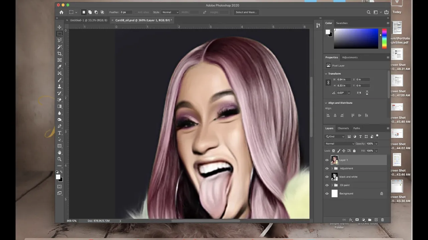Viewport: 428px width, 240px height.
Task: Select the Brush tool
Action: click(60, 80)
